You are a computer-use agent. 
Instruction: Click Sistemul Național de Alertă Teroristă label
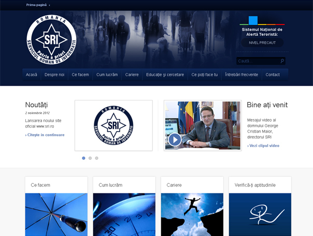pos(262,32)
